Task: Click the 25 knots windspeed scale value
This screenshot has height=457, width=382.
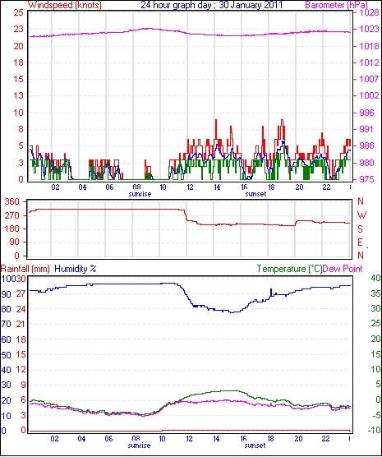Action: click(x=18, y=12)
